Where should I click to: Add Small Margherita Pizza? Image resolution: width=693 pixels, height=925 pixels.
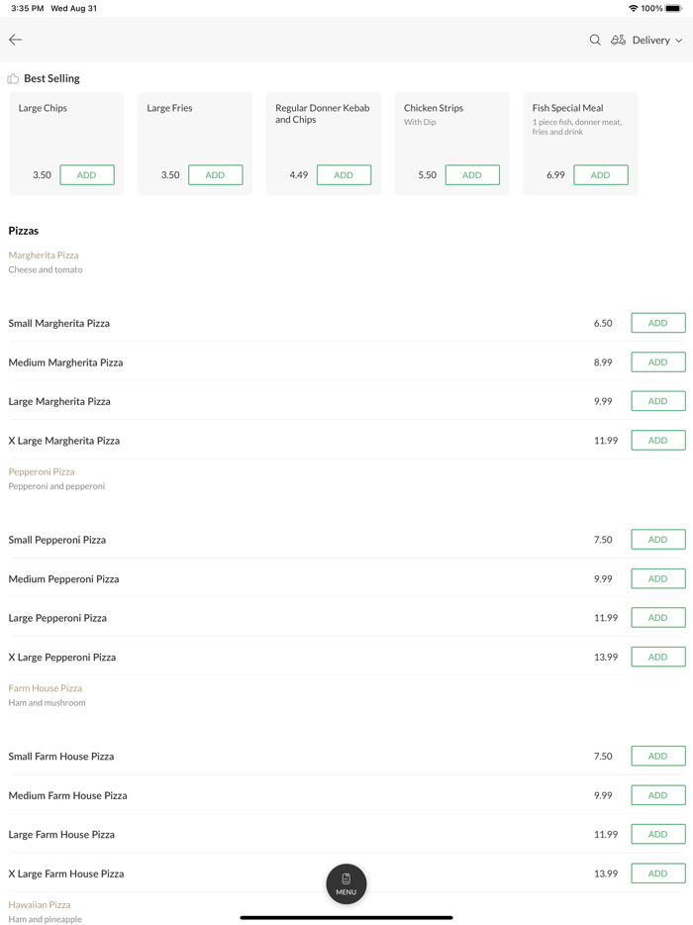657,323
